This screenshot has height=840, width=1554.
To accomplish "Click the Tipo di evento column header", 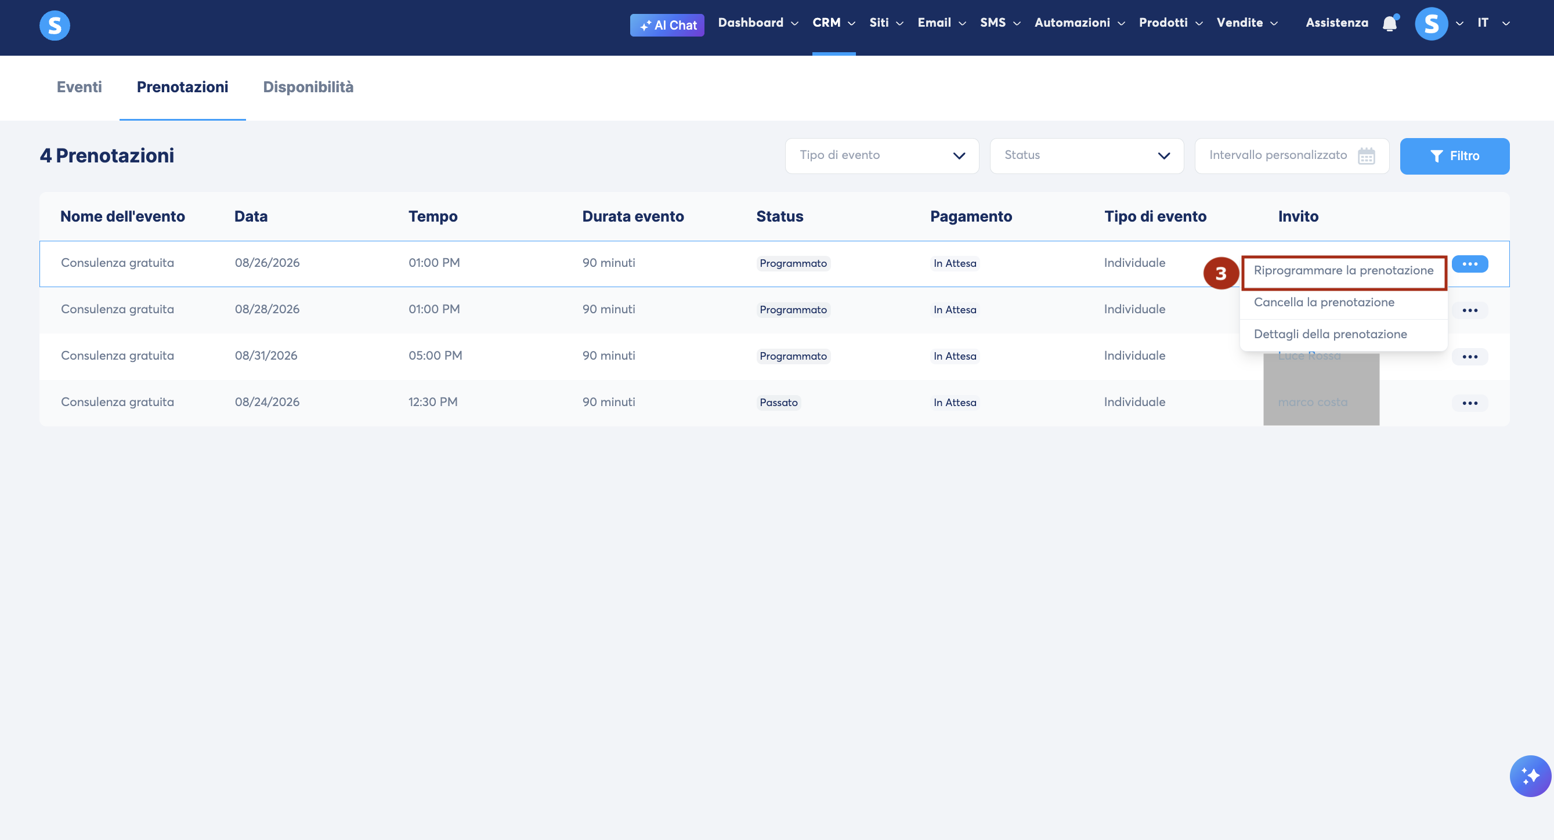I will coord(1155,216).
